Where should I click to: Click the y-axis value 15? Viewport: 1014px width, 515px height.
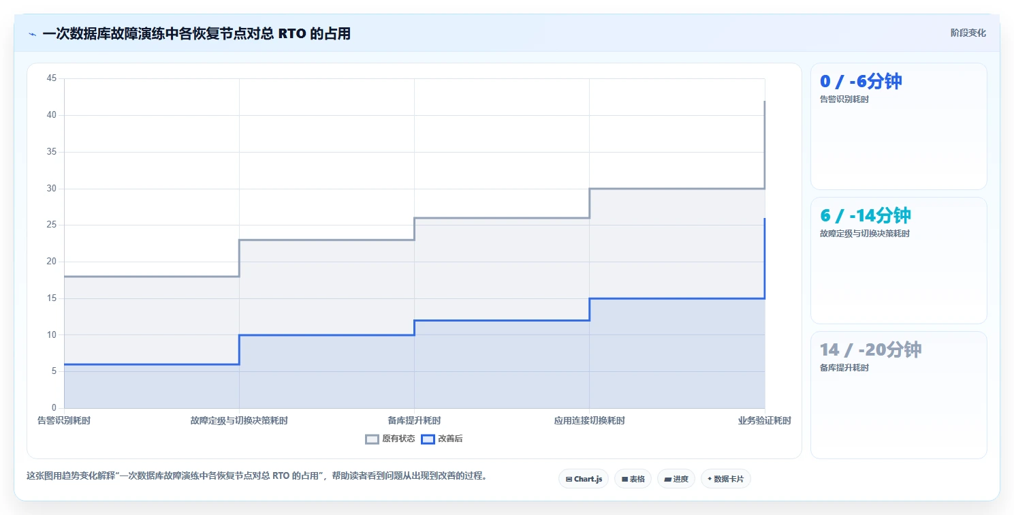coord(52,298)
